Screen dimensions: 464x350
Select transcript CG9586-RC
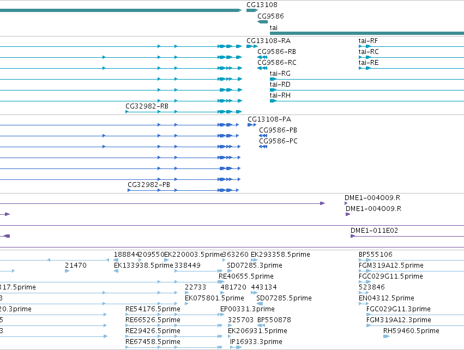pos(276,63)
